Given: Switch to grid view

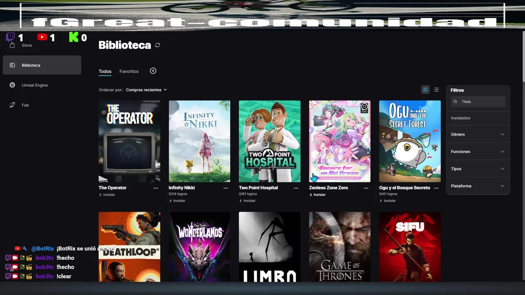Looking at the screenshot, I should coord(425,90).
